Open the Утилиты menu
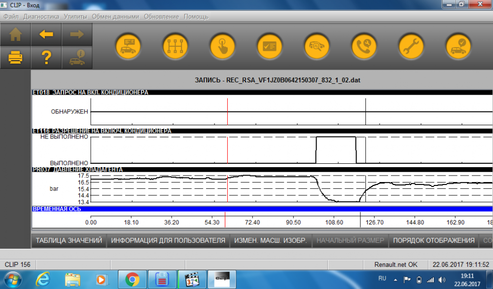 (75, 17)
